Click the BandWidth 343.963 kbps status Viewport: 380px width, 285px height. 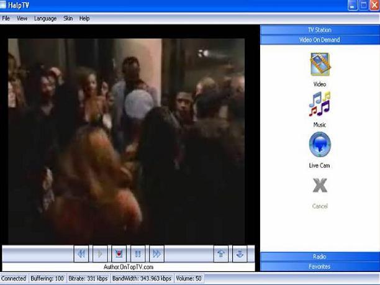(x=142, y=278)
